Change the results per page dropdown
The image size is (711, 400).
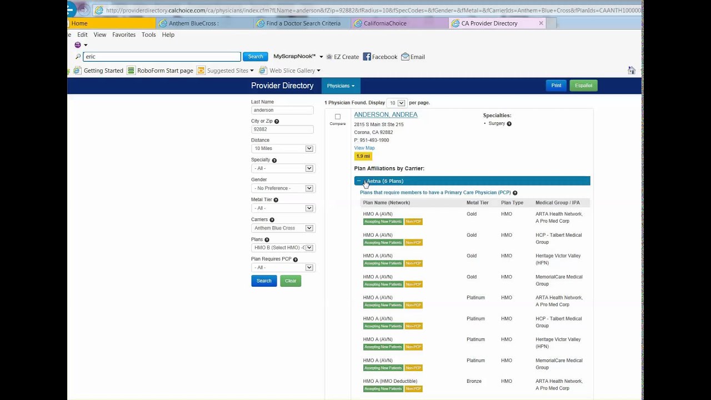397,103
